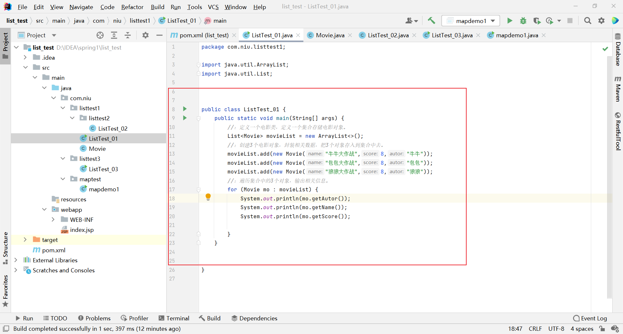Open the run-with-profiler dropdown arrow

point(559,21)
